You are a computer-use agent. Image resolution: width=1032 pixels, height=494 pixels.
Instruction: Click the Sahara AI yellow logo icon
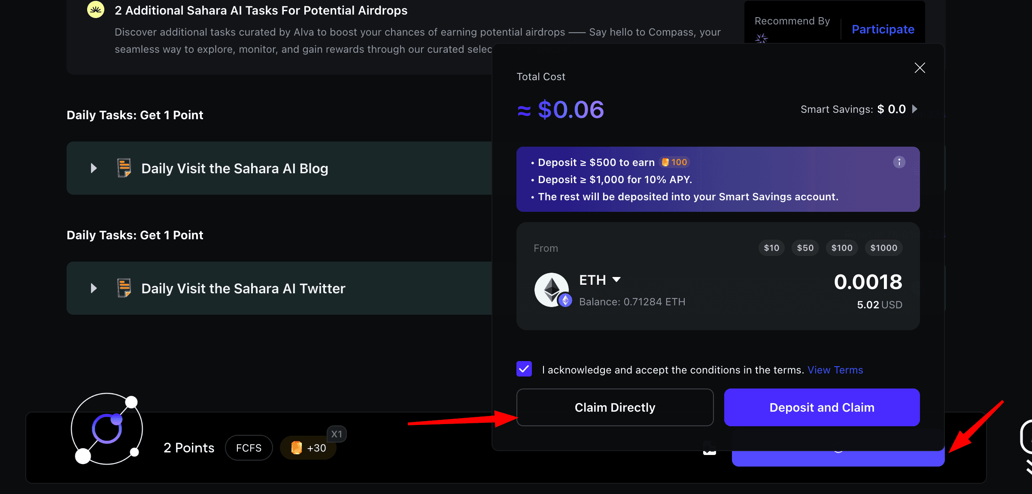(95, 9)
